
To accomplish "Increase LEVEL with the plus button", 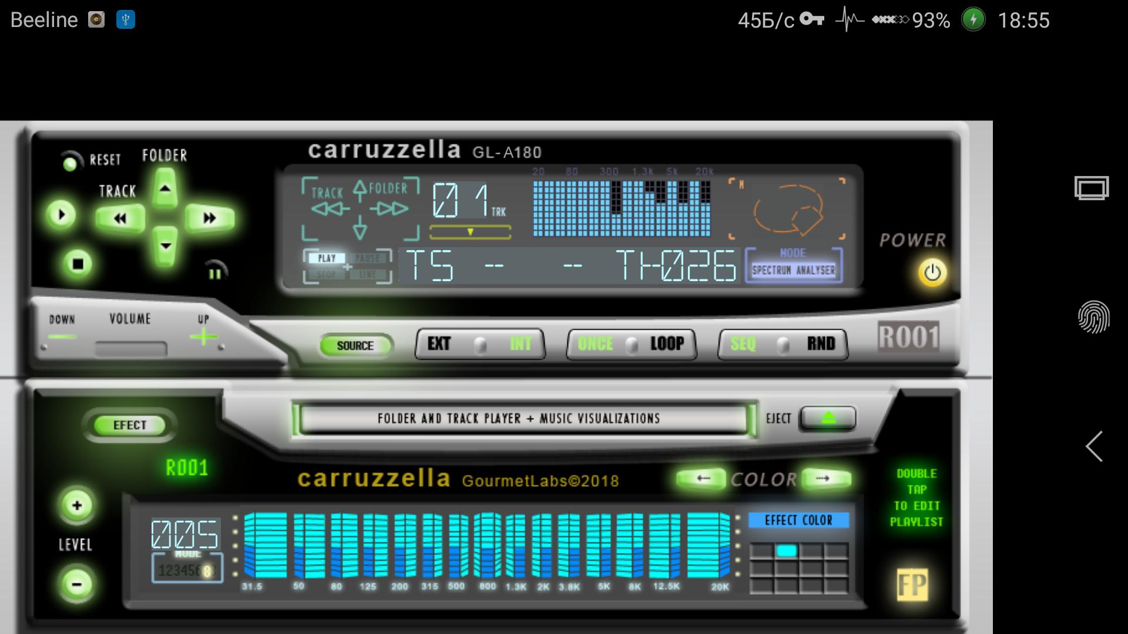I will pyautogui.click(x=77, y=505).
